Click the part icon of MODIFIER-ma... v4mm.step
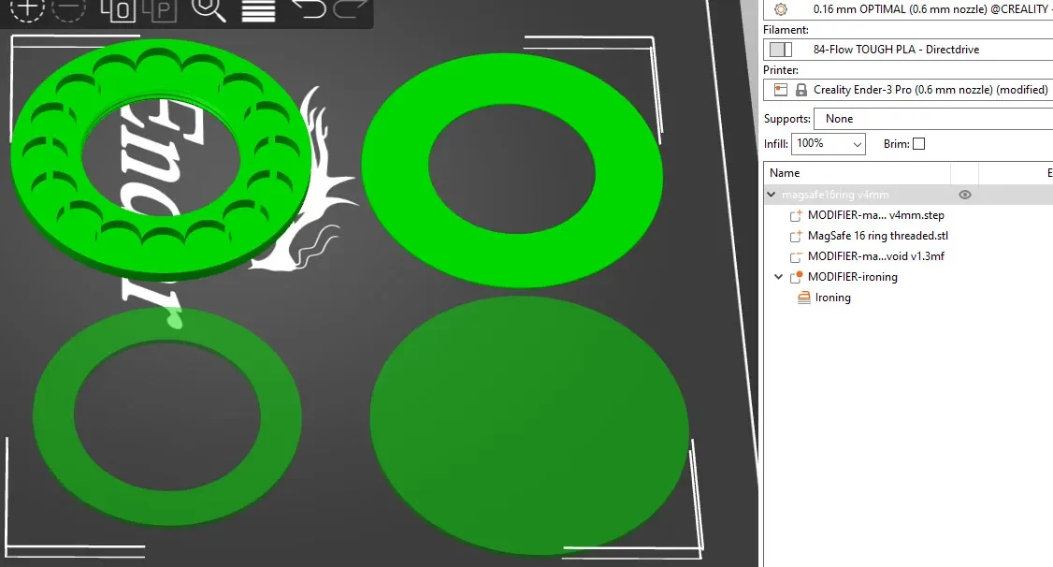The image size is (1053, 567). (796, 215)
